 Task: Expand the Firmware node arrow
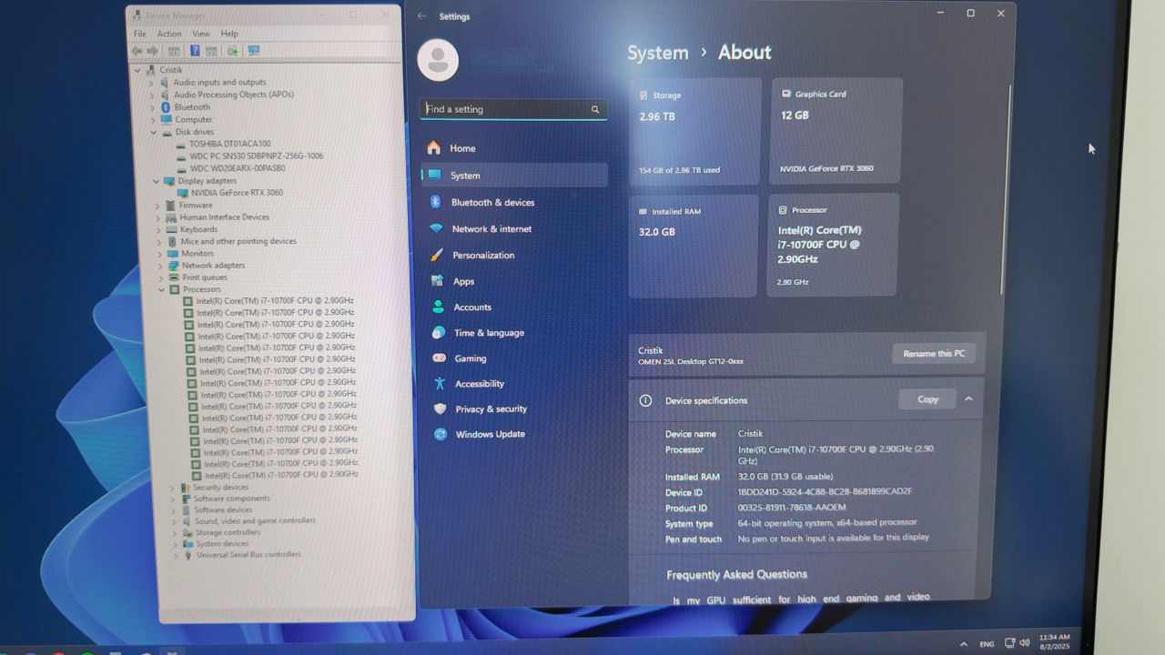(157, 206)
